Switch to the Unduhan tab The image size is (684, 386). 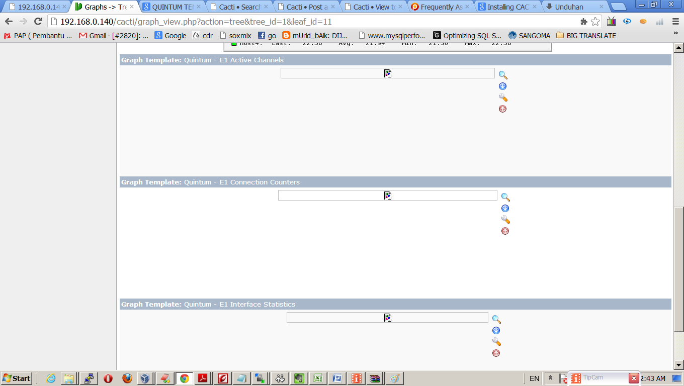[x=575, y=7]
